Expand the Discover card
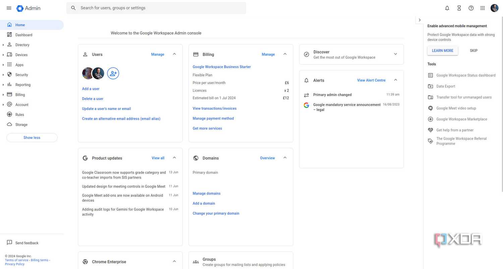 (395, 54)
